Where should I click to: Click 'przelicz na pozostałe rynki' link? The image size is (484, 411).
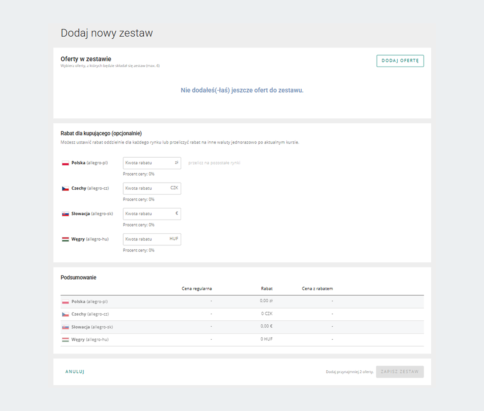point(214,163)
